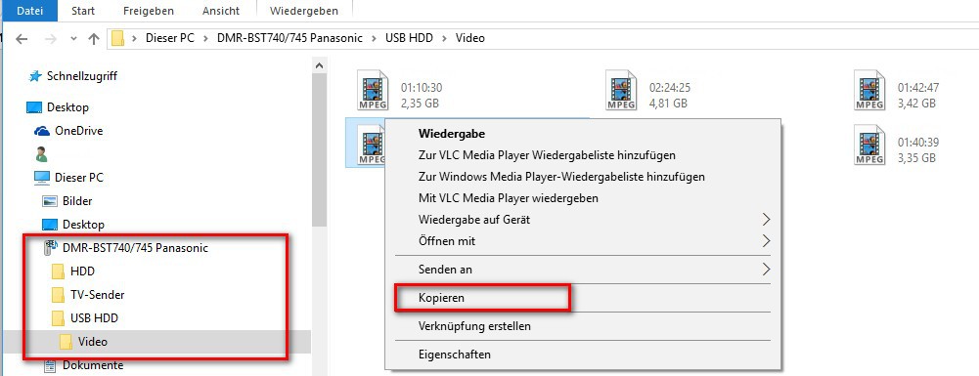Select the 4,81 GB MPEG video file
The width and height of the screenshot is (979, 376).
pyautogui.click(x=621, y=91)
